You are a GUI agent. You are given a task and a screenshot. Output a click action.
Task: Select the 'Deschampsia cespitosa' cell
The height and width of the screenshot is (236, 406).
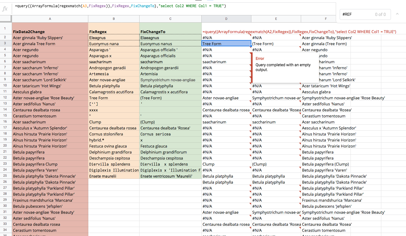[170, 158]
